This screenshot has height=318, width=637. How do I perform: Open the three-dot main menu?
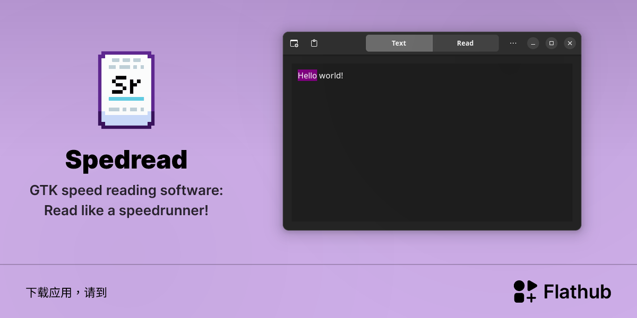coord(513,43)
